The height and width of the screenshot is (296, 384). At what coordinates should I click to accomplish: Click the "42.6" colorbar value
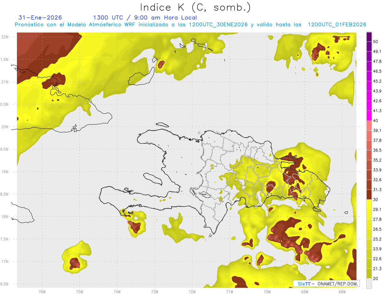coord(377,101)
